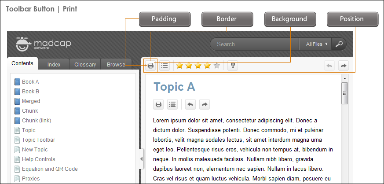Click the Topic A heading
Image resolution: width=384 pixels, height=184 pixels.
174,87
